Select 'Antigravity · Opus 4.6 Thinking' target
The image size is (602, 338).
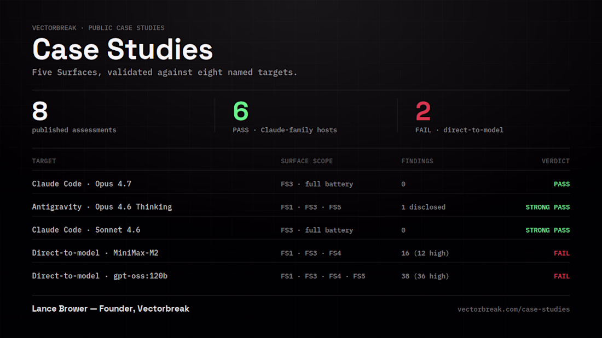pyautogui.click(x=102, y=207)
